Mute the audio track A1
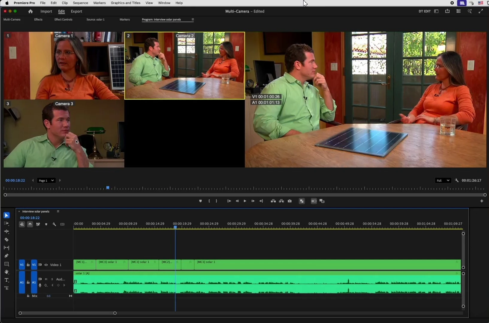The height and width of the screenshot is (323, 489). coord(46,279)
